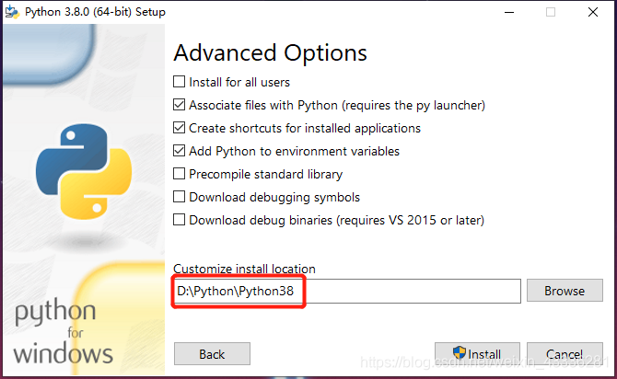This screenshot has height=379, width=617.
Task: Enable Precompile standard library option
Action: tap(179, 174)
